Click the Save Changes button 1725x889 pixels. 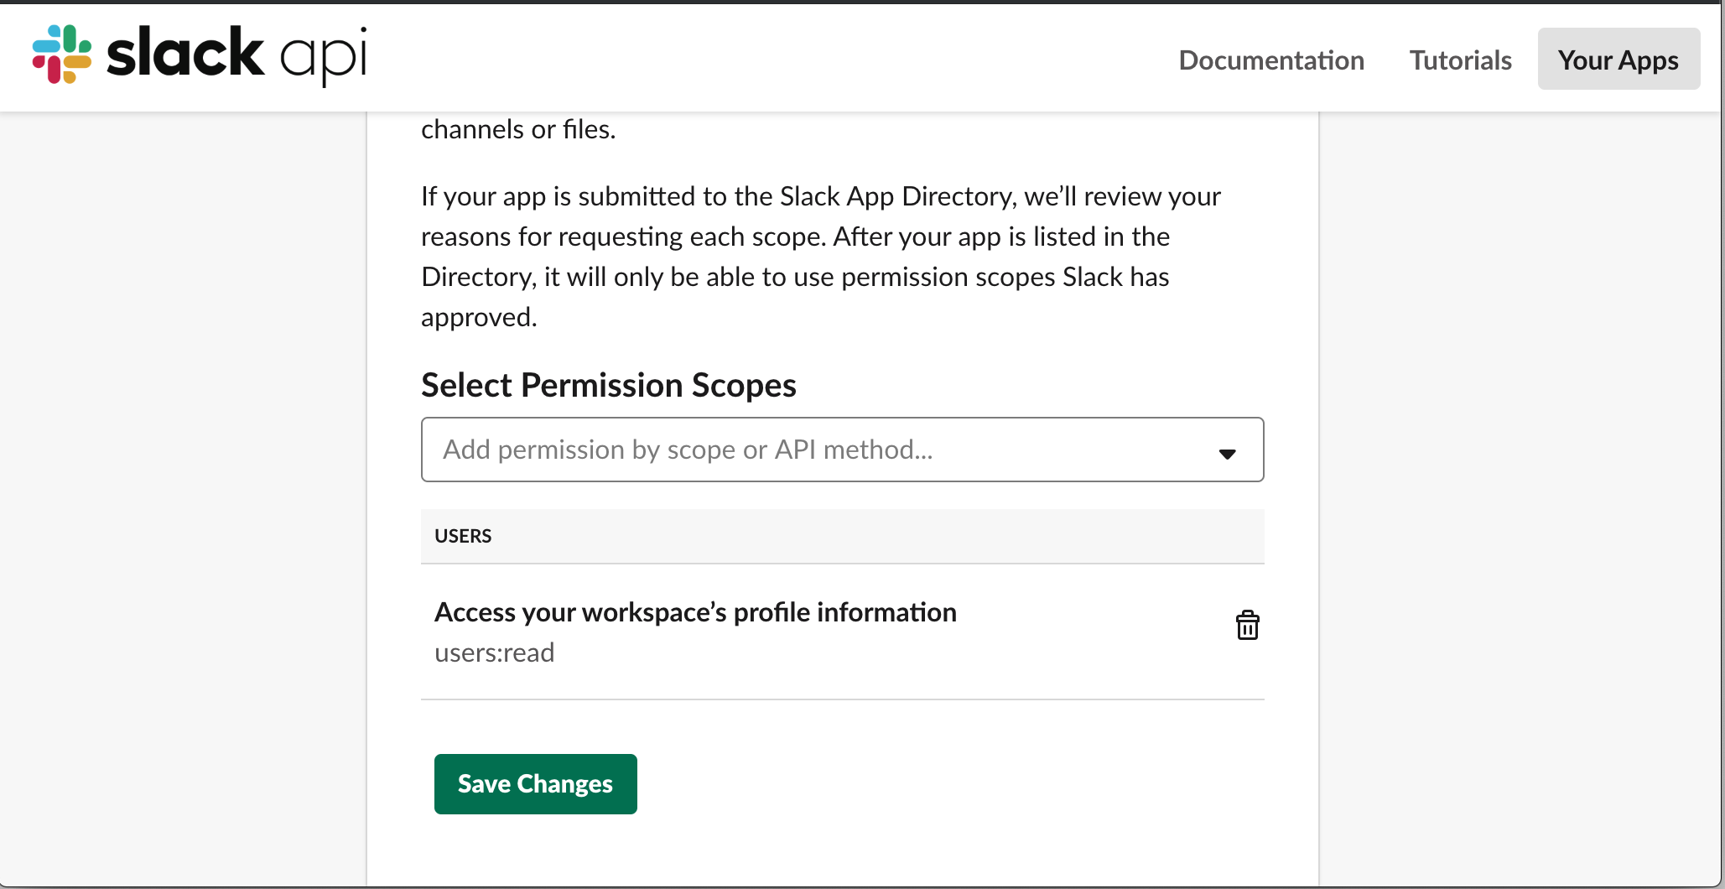(x=535, y=783)
